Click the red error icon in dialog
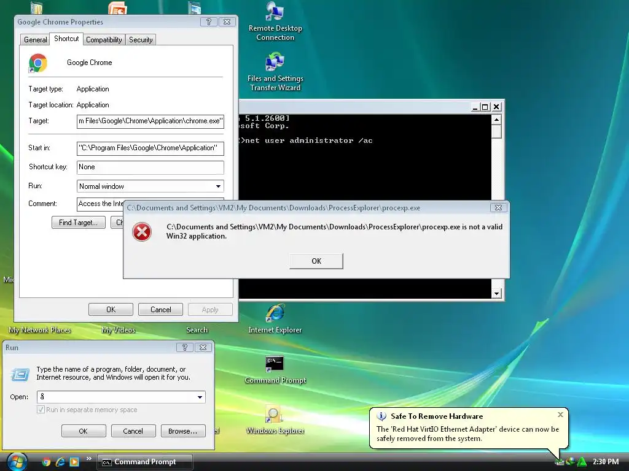 click(x=142, y=232)
